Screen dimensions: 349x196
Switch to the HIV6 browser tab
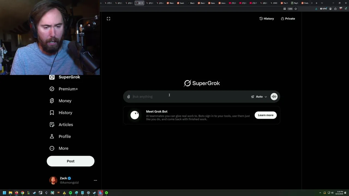tap(274, 3)
